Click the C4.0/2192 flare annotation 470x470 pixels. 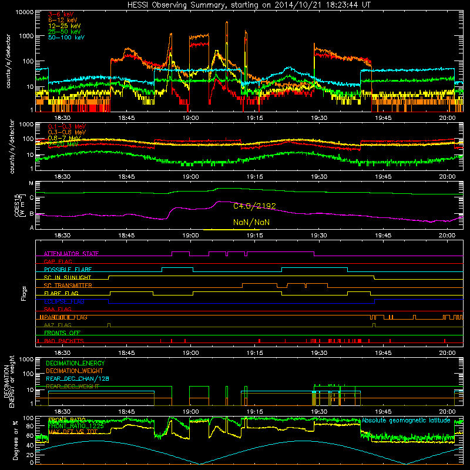254,206
